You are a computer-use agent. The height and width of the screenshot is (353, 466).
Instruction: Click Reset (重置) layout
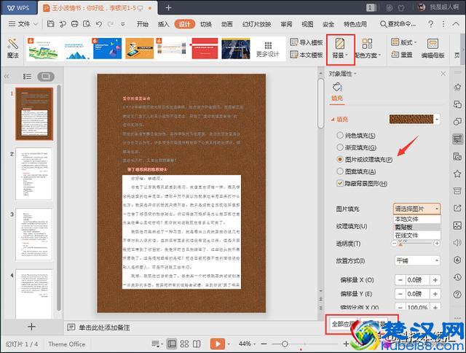(402, 55)
